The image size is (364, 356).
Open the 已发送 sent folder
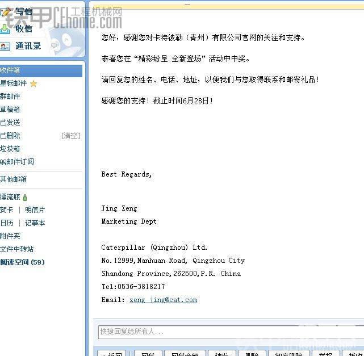(x=10, y=122)
